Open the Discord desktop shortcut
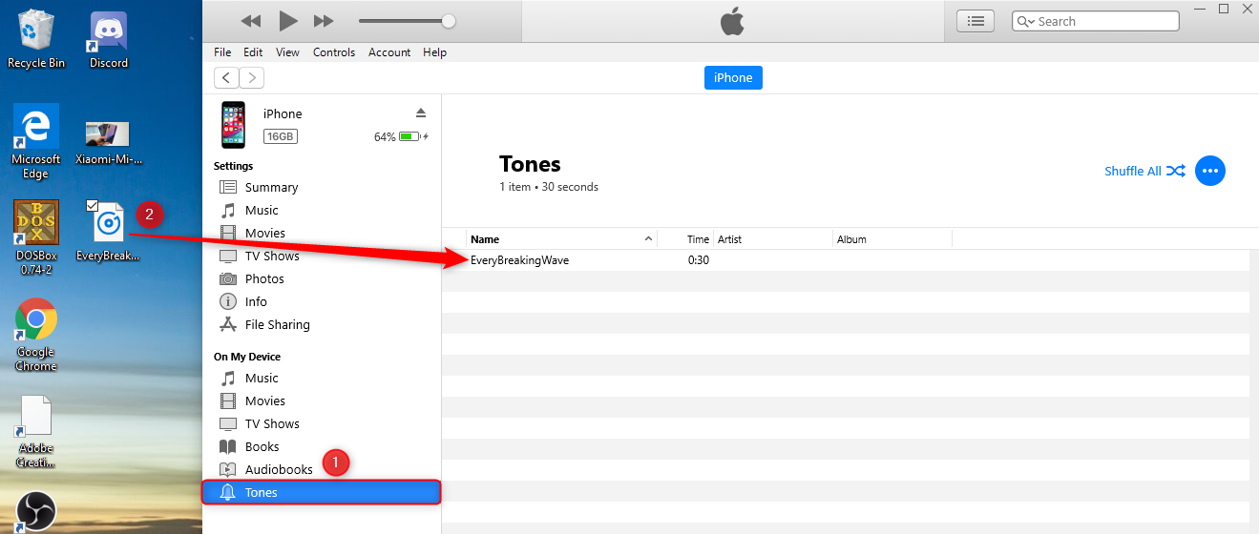Image resolution: width=1259 pixels, height=534 pixels. (109, 39)
